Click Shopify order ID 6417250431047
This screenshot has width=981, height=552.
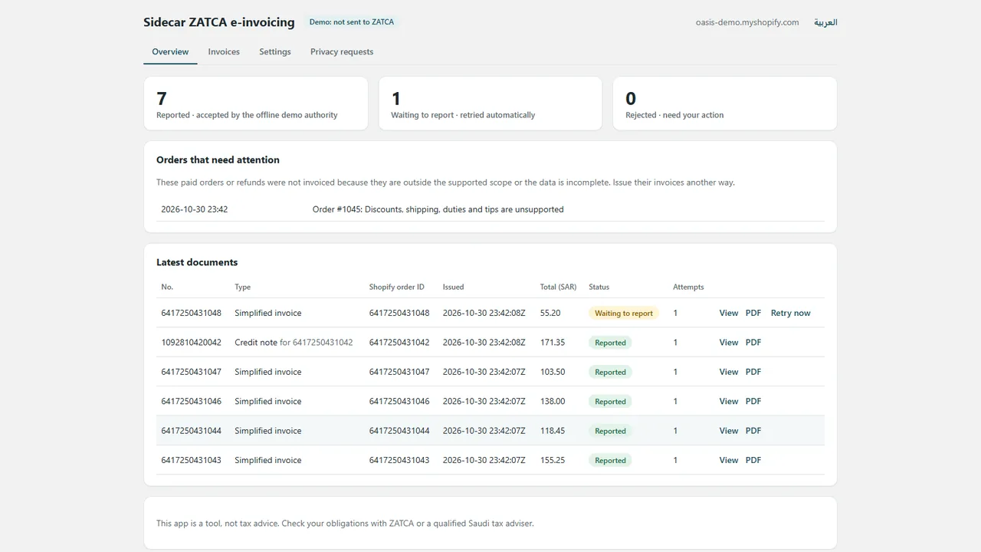(x=399, y=372)
